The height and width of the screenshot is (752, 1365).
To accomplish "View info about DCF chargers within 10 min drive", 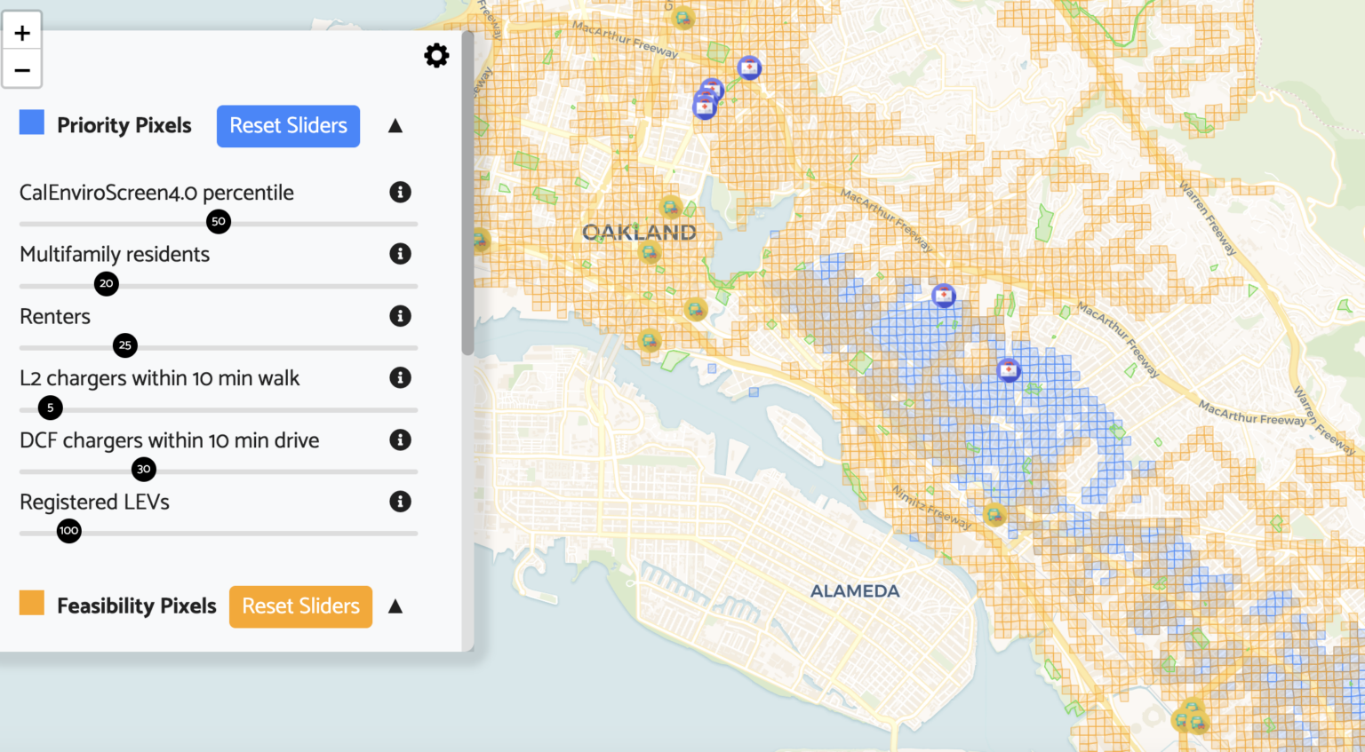I will 400,439.
